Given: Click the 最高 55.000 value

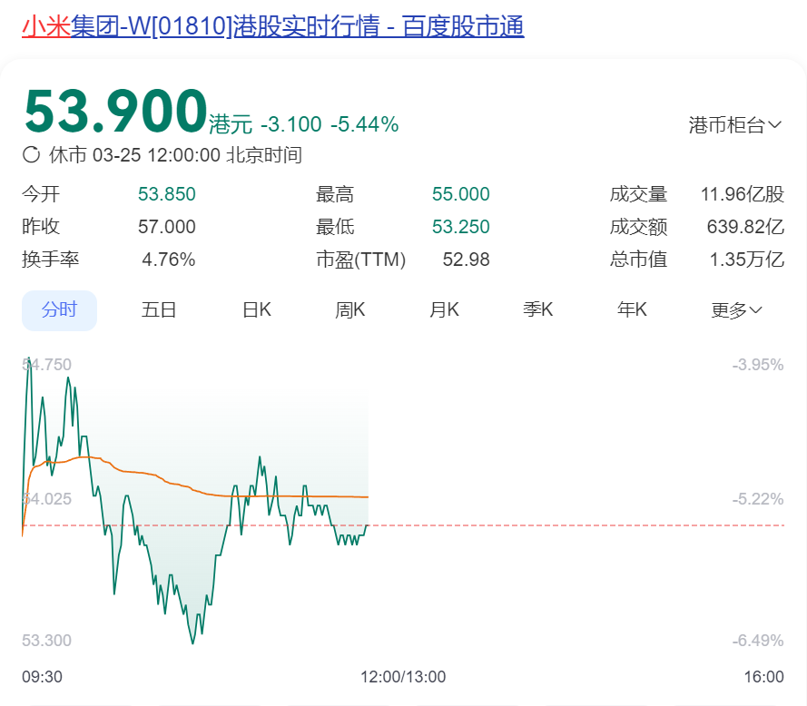Looking at the screenshot, I should click(460, 194).
